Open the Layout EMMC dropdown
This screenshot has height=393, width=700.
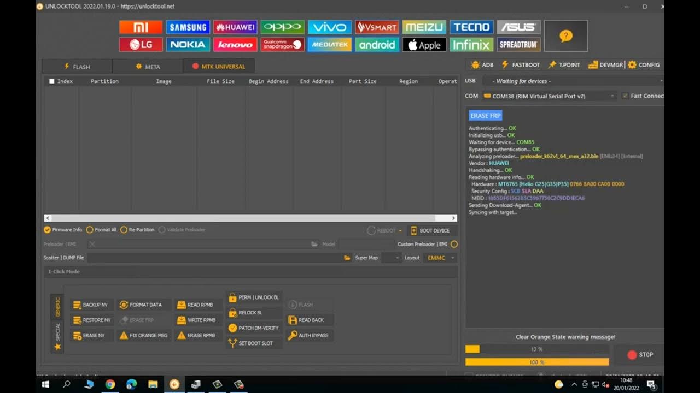pyautogui.click(x=440, y=258)
